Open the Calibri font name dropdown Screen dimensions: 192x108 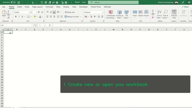[x=29, y=12]
